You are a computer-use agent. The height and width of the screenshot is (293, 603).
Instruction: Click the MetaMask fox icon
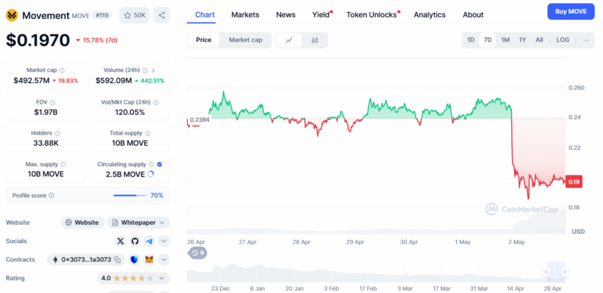[149, 259]
